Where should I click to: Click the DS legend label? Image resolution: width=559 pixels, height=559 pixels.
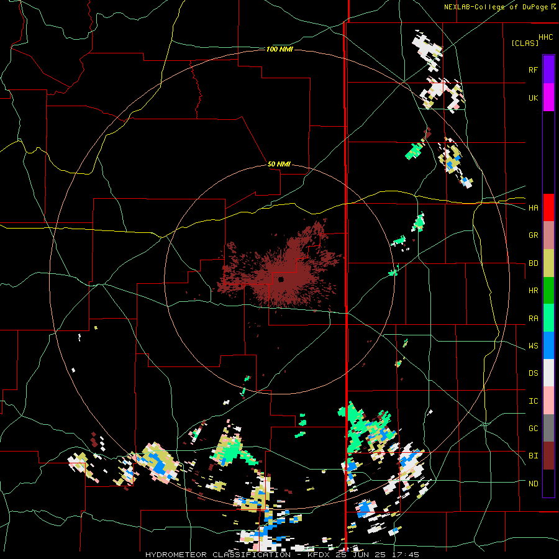(533, 373)
